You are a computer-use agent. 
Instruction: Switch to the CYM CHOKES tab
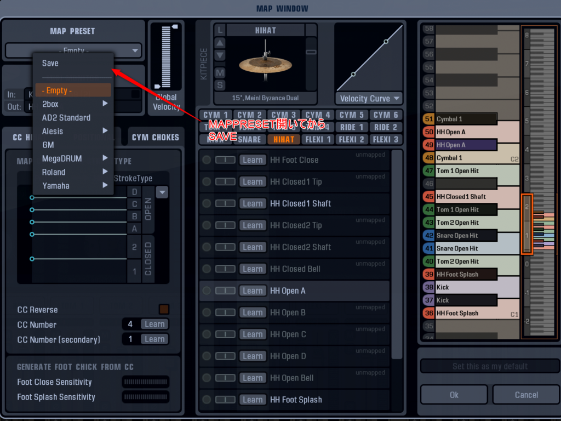click(155, 138)
